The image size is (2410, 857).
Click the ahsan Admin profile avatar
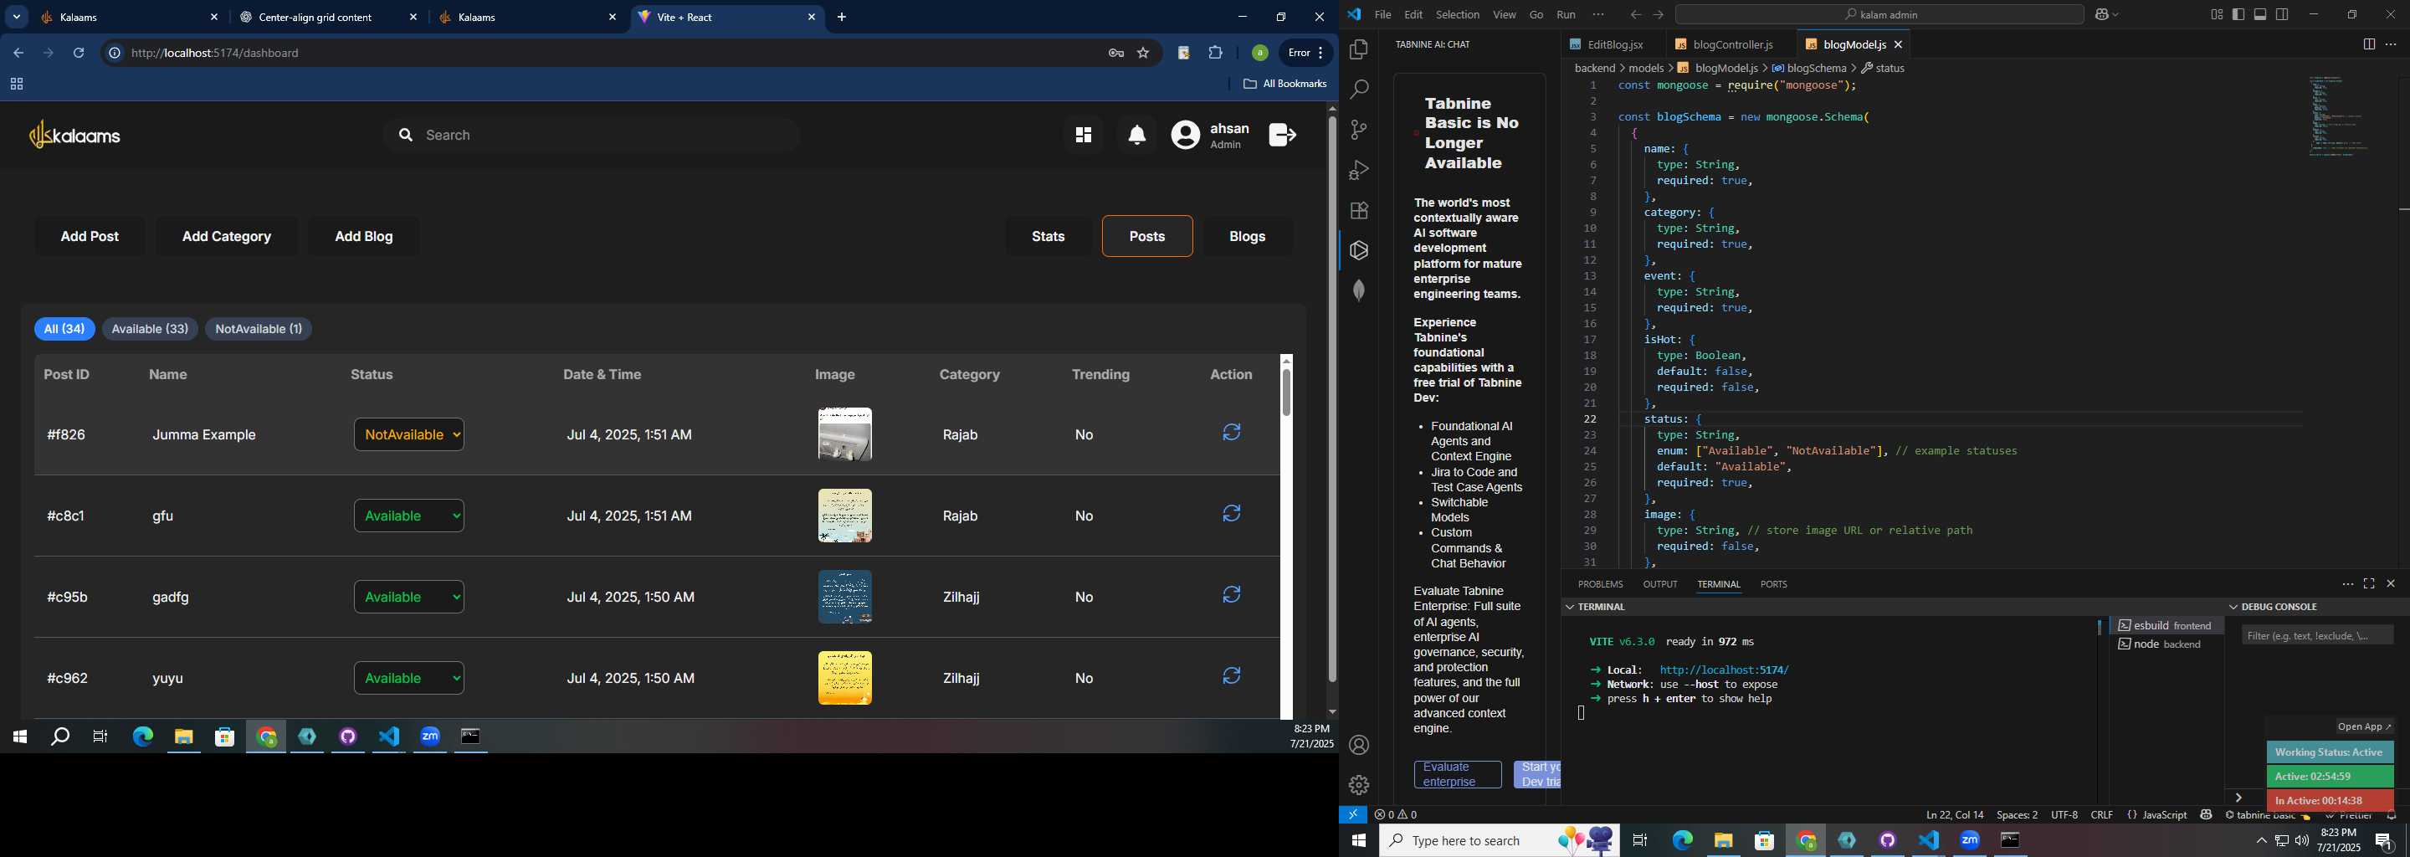click(1186, 136)
